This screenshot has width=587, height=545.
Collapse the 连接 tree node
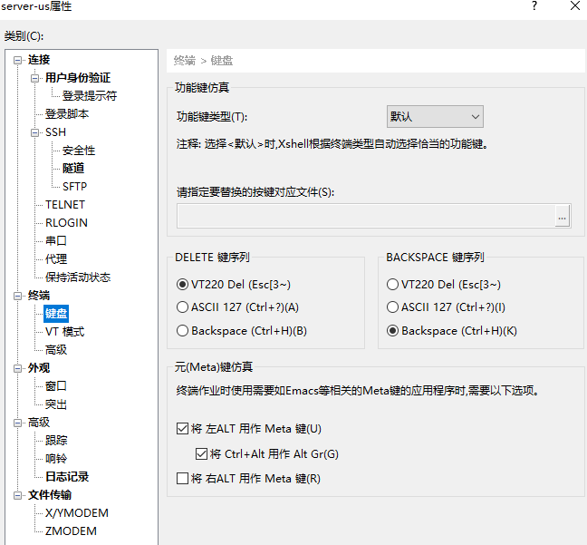(x=18, y=60)
